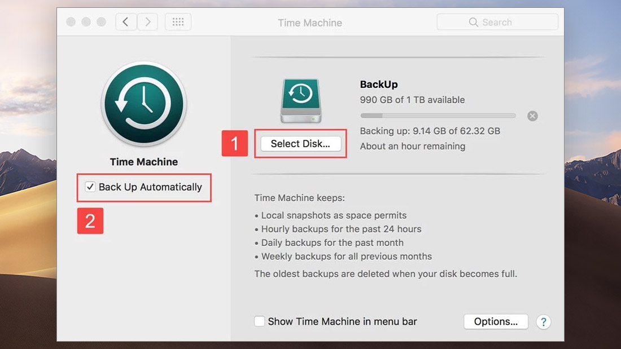
Task: Click 'Backing up: 9.14 GB of 62.32 GB'
Action: [x=430, y=131]
